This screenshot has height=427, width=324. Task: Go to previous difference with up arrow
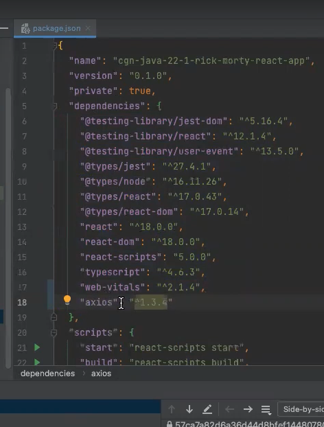[x=171, y=409]
